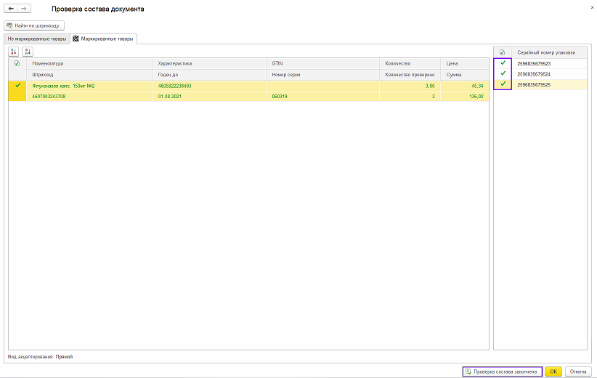Image resolution: width=597 pixels, height=378 pixels.
Task: Click the sort descending icon
Action: (x=28, y=52)
